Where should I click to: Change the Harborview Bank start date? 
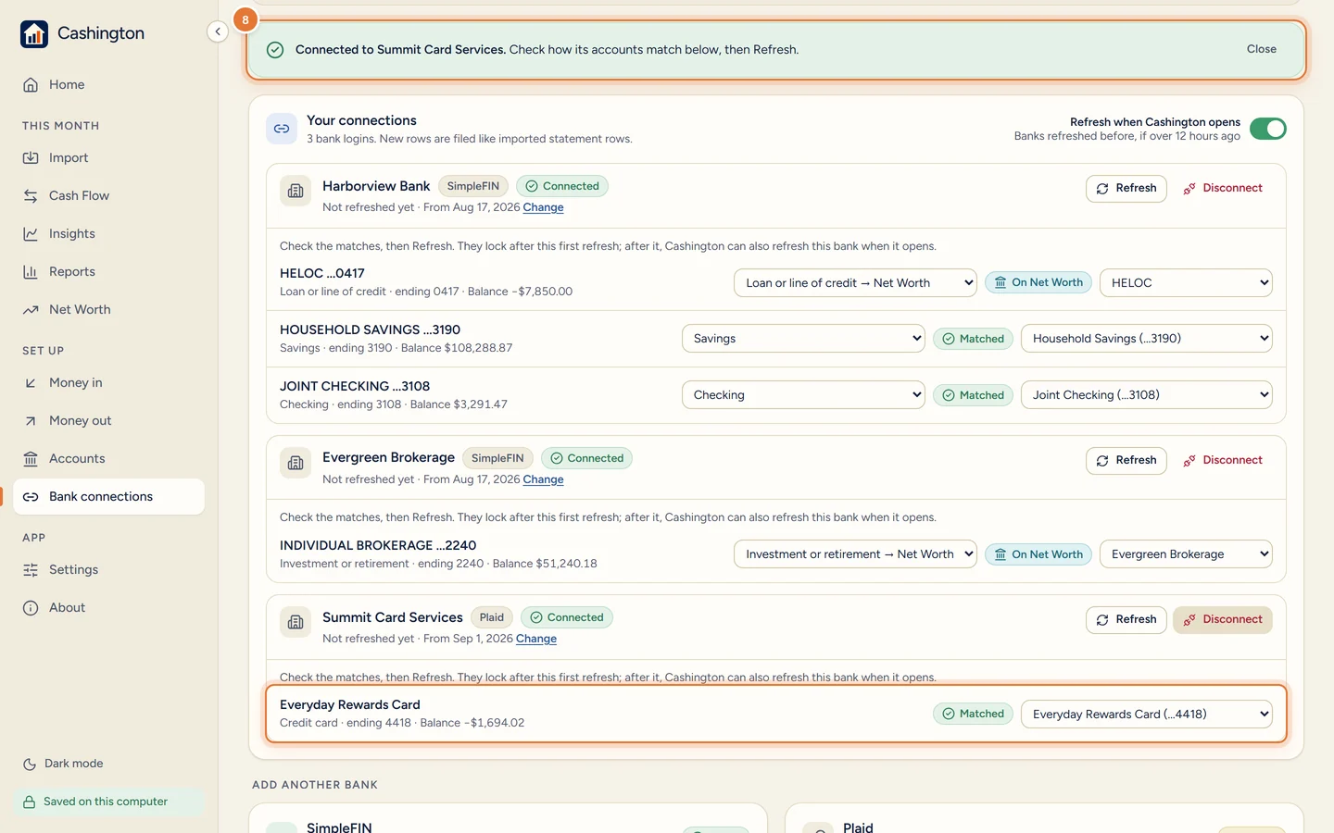[543, 207]
